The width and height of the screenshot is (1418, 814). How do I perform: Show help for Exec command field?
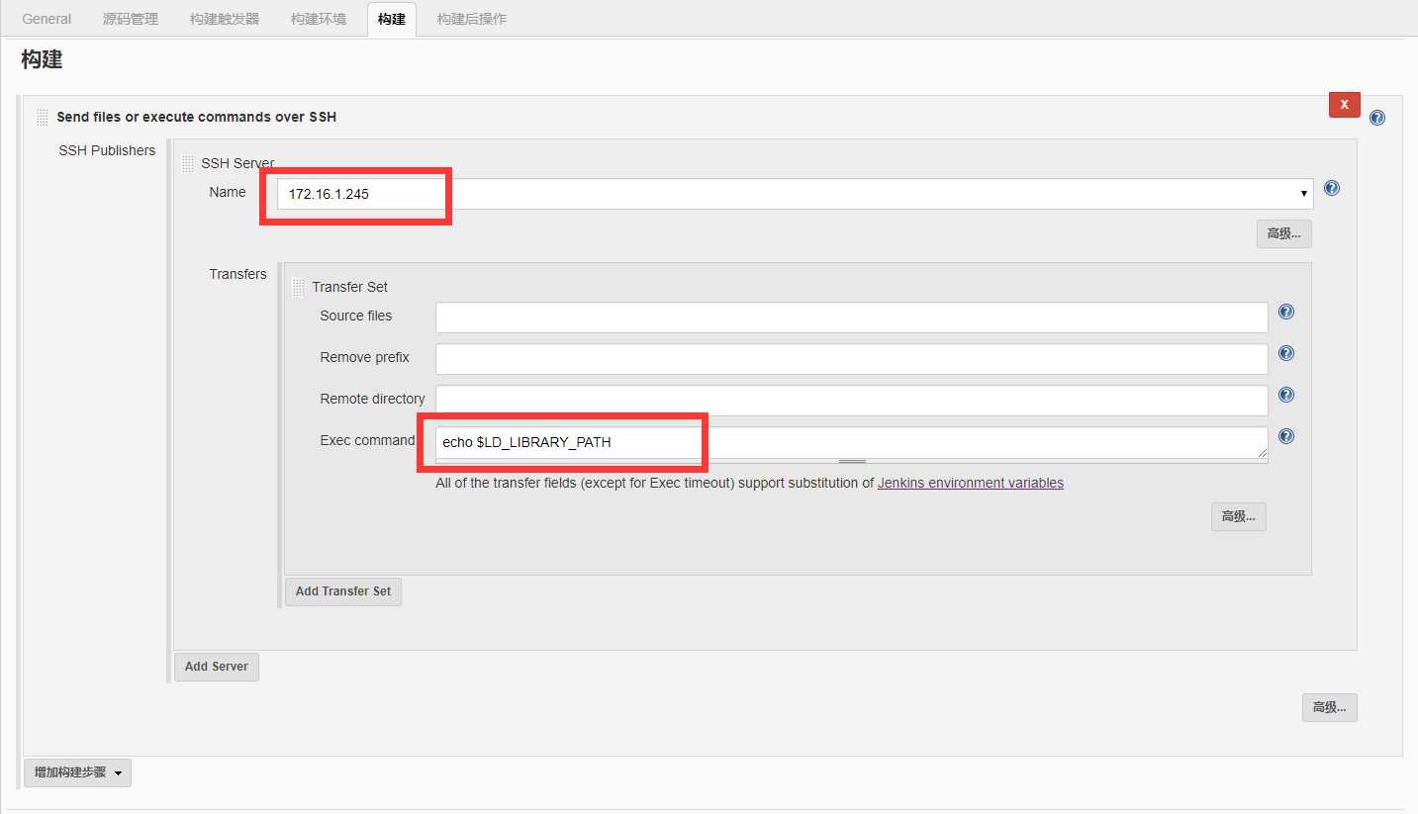click(1286, 436)
